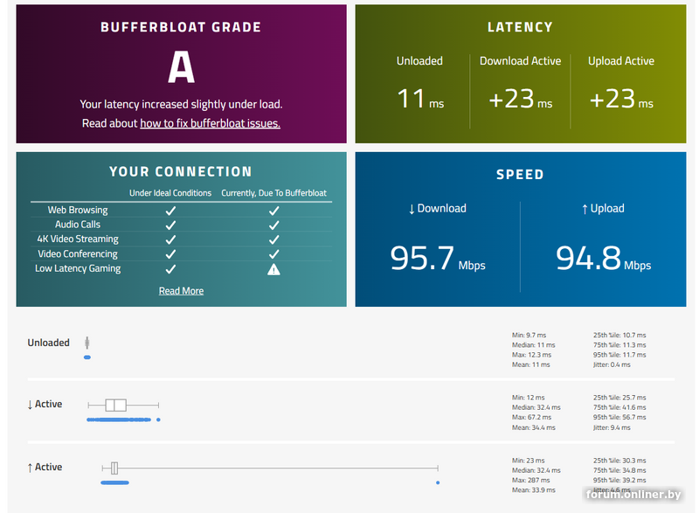Screen dimensions: 699x513
Task: Click the Low Latency Gaming row label
Action: point(78,269)
